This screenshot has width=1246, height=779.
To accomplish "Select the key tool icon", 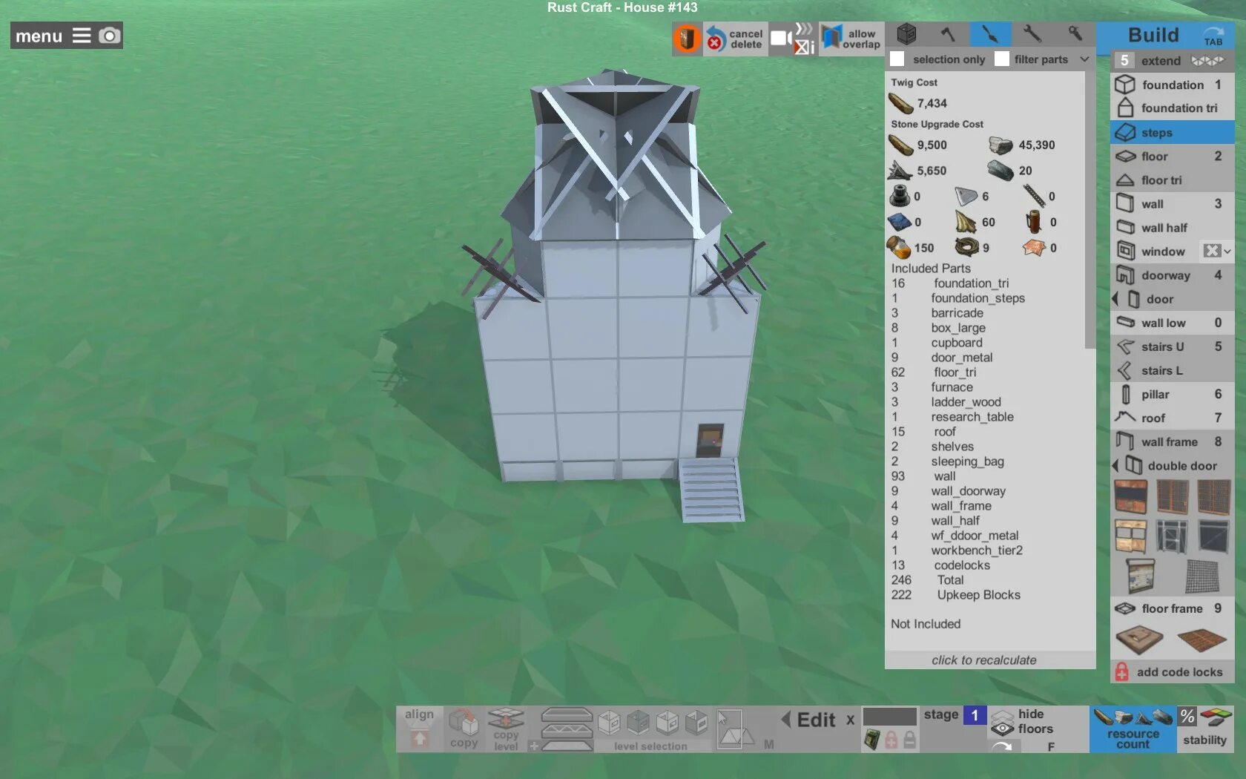I will coord(1075,34).
